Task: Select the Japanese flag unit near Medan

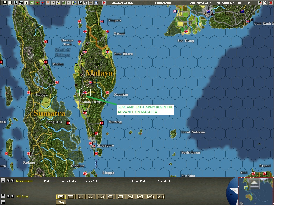Action: coord(45,62)
